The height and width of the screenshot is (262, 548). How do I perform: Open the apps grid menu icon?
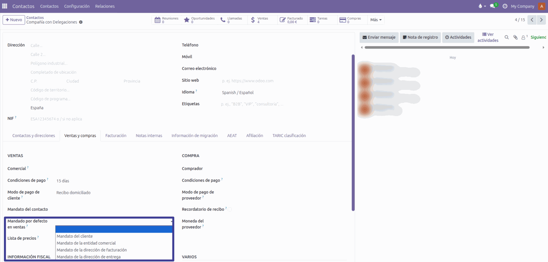5,6
